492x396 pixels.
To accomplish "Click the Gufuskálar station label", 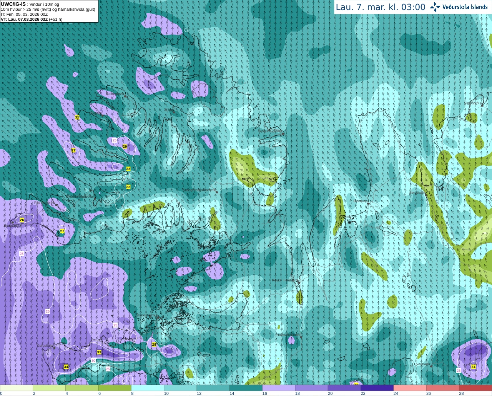I will 45,346.
